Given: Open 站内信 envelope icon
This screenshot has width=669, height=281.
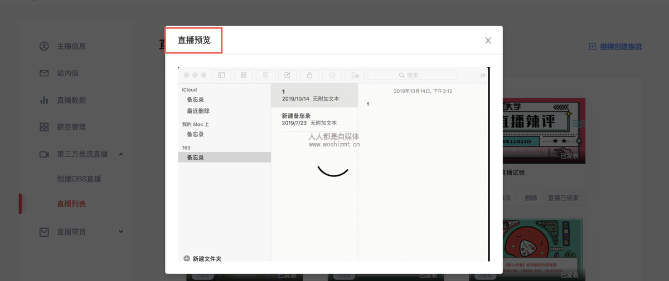Looking at the screenshot, I should pyautogui.click(x=44, y=73).
